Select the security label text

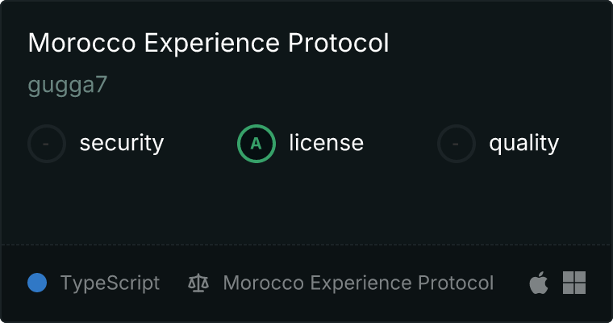point(121,144)
